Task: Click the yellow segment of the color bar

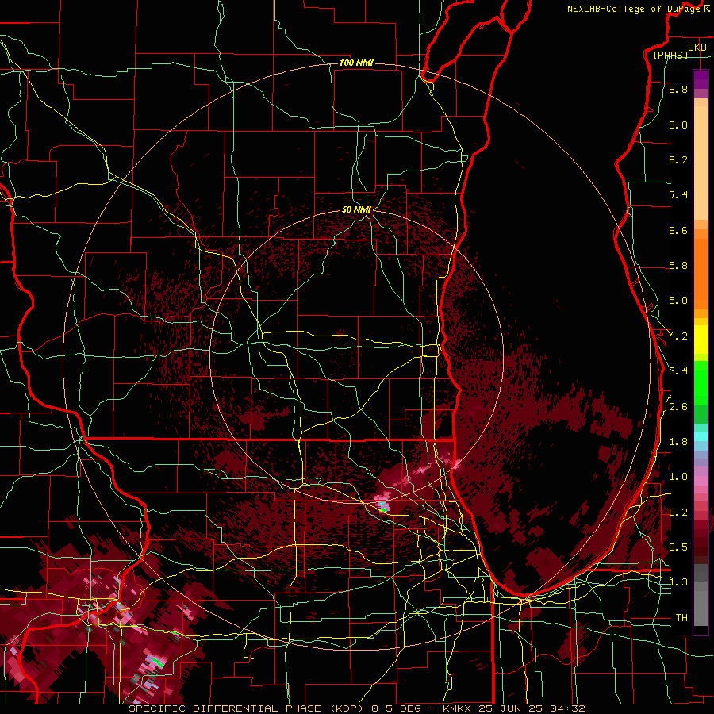Action: click(701, 340)
